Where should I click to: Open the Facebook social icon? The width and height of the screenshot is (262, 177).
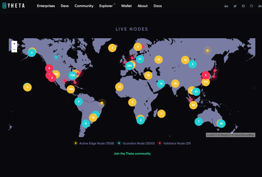[x=243, y=6]
